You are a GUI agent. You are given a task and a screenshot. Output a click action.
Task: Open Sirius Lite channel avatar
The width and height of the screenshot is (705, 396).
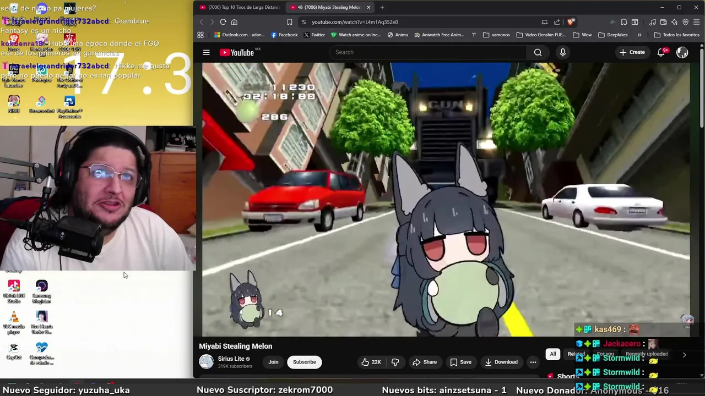coord(206,362)
